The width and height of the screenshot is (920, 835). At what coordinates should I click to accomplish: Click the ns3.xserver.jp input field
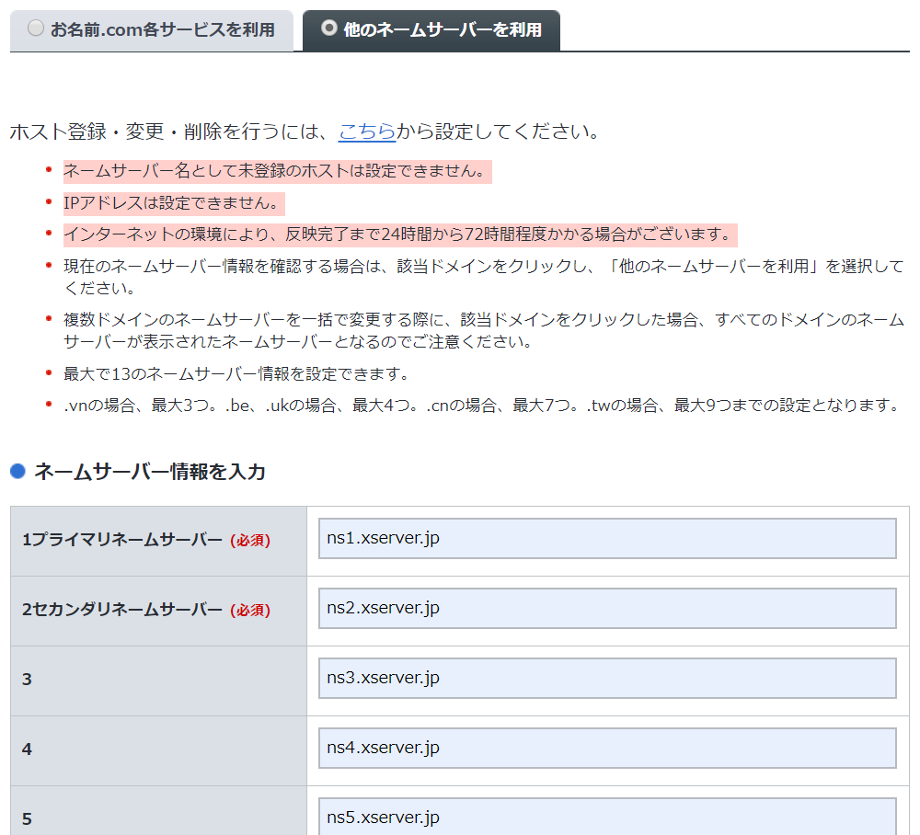pyautogui.click(x=607, y=678)
